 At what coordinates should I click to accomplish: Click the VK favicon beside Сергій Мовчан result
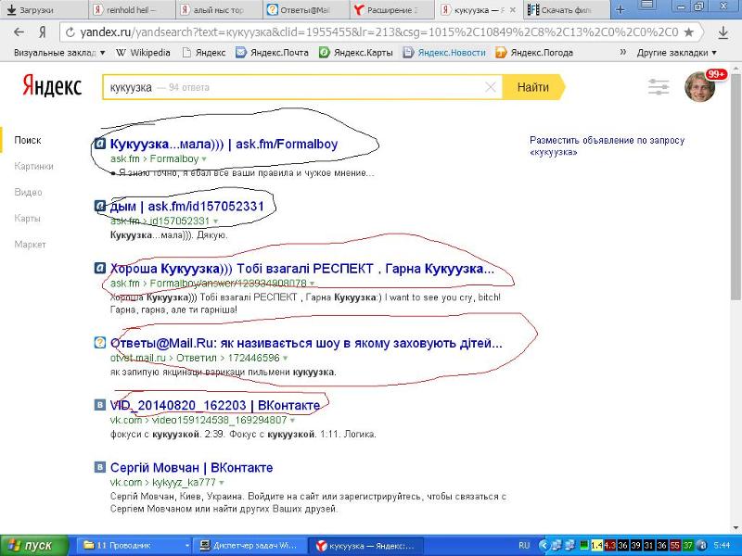[x=100, y=467]
